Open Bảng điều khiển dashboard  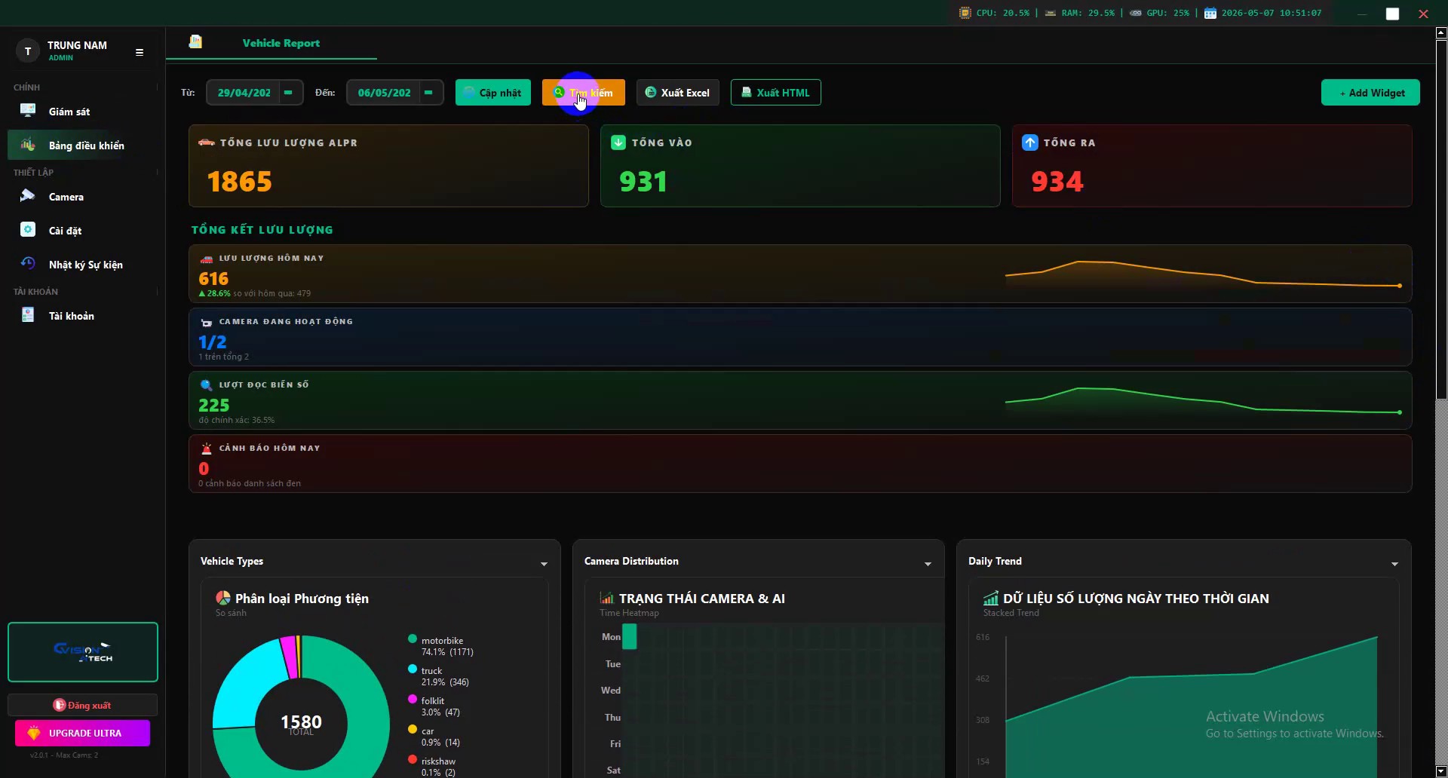tap(83, 145)
